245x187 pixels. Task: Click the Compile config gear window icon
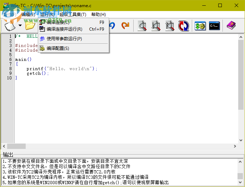[200, 26]
